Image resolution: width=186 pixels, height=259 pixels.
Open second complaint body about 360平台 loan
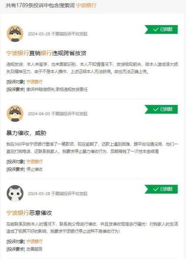tap(92, 148)
